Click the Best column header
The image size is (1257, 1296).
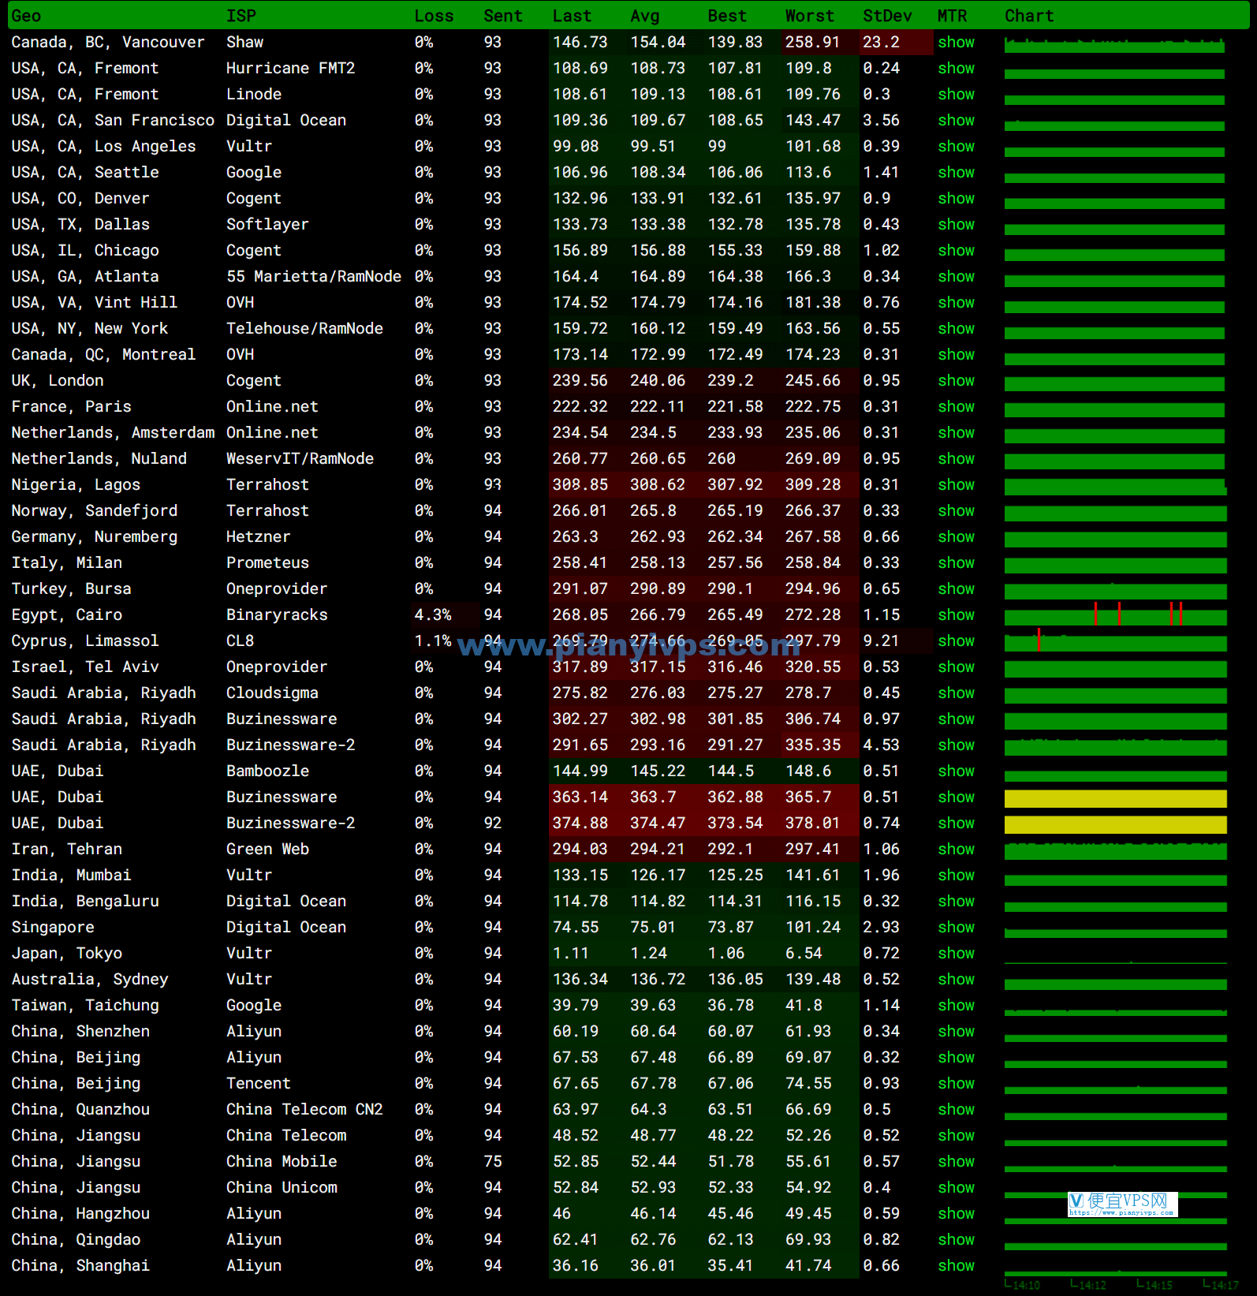tap(727, 16)
